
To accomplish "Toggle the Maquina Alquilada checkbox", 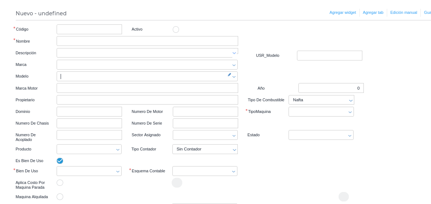I will [60, 197].
